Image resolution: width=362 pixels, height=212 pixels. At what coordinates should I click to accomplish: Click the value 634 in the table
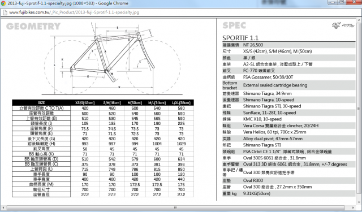point(181,159)
